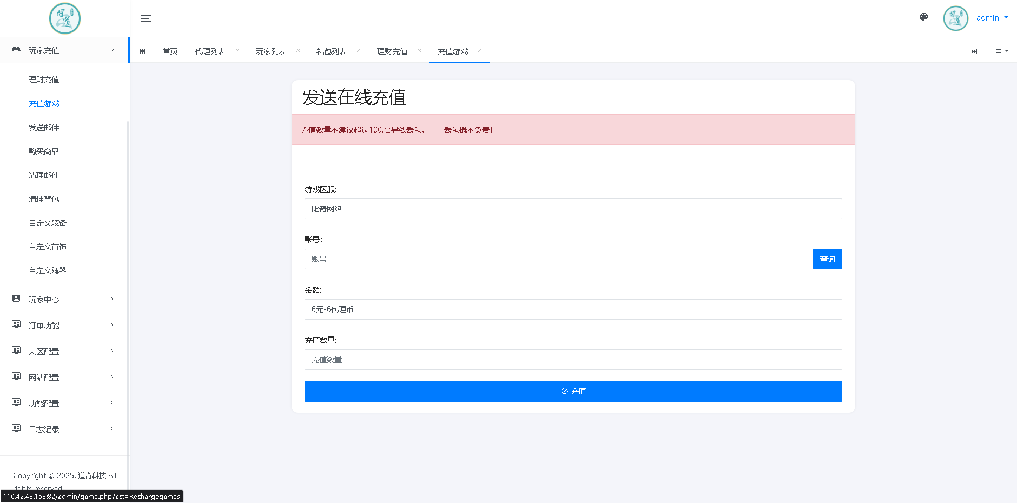Click the fast-forward tab scroll icon
This screenshot has width=1017, height=503.
975,51
